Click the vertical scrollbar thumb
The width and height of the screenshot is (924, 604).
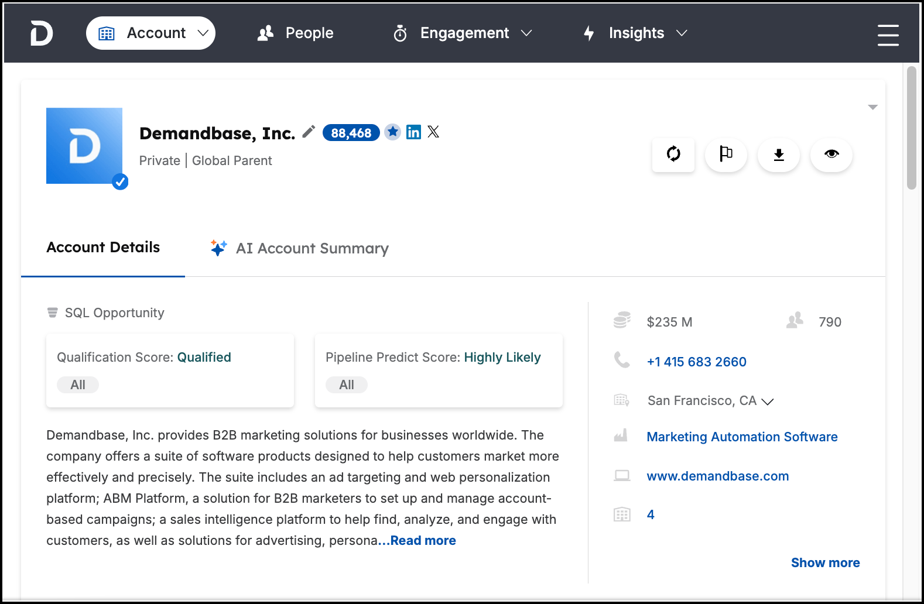click(x=911, y=128)
